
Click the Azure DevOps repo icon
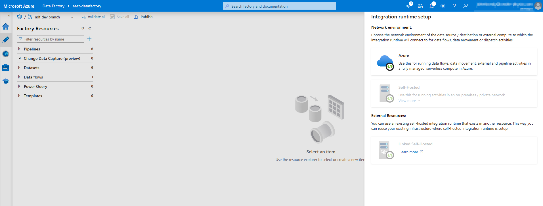(19, 17)
